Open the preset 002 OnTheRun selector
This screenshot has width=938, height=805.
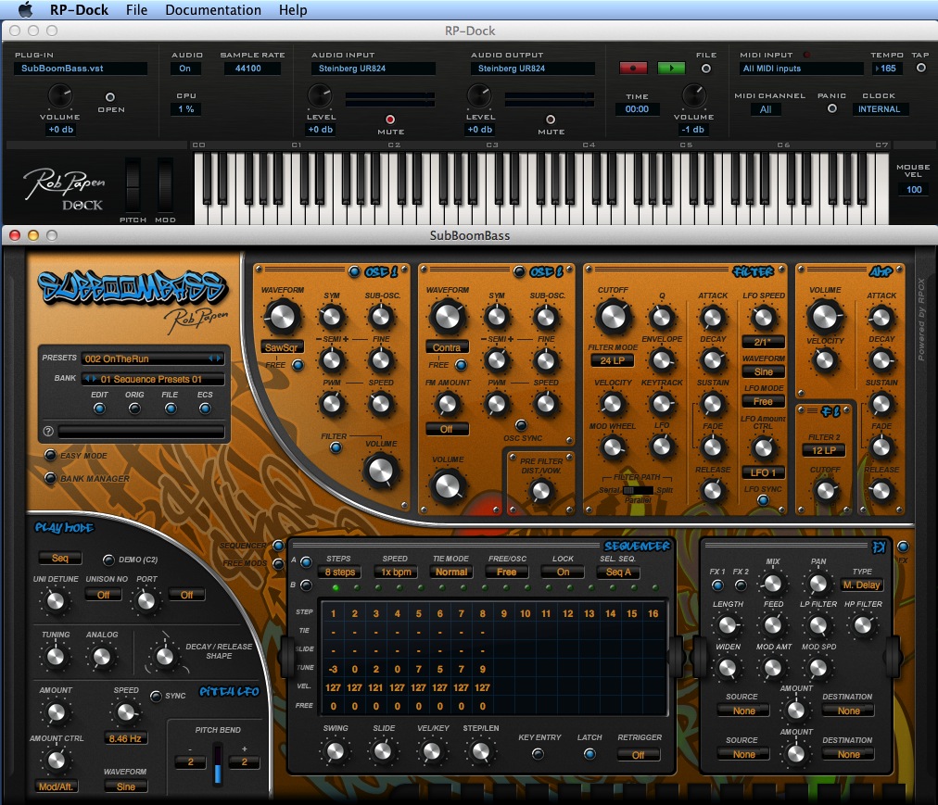[x=153, y=358]
